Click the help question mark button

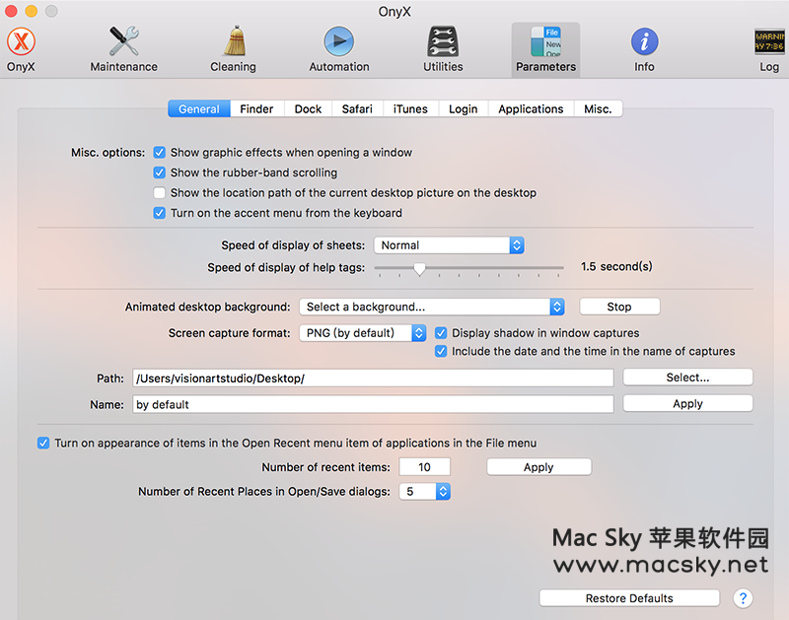pos(743,598)
